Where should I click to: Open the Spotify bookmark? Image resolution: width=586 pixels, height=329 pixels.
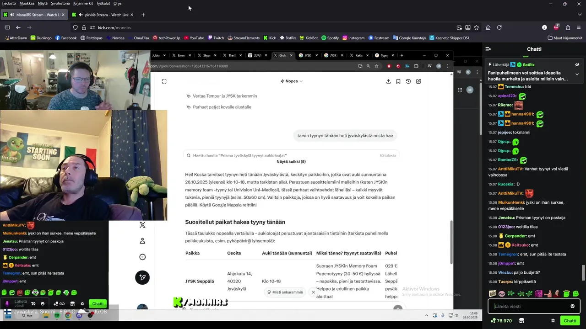(330, 38)
